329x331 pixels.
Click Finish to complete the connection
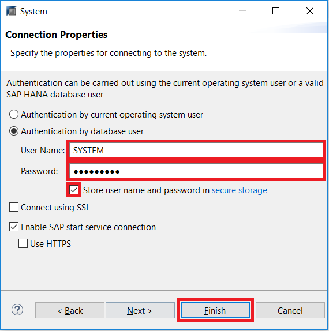(215, 310)
